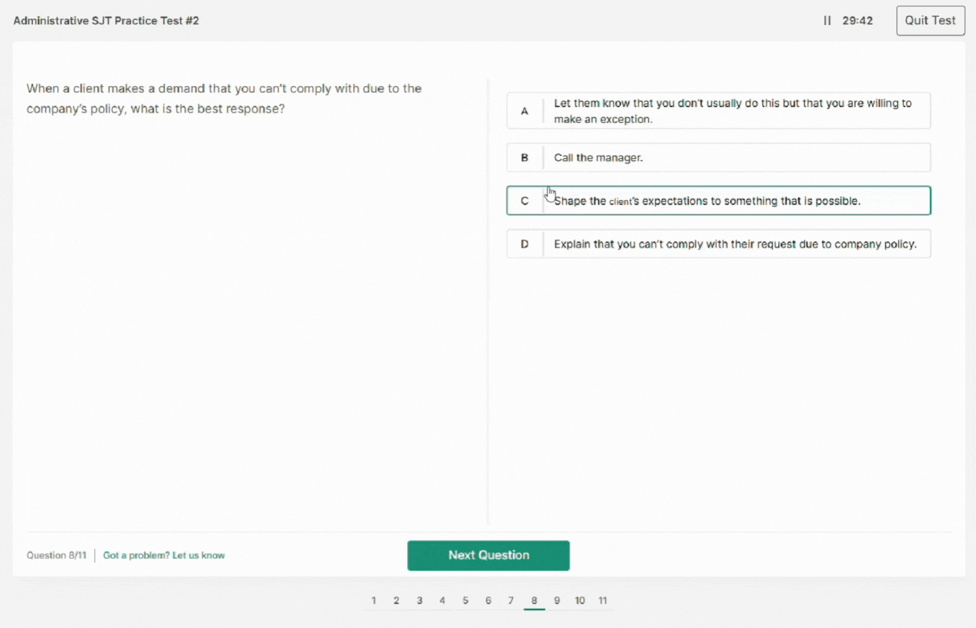Jump to question 6
The image size is (976, 628).
pos(488,600)
